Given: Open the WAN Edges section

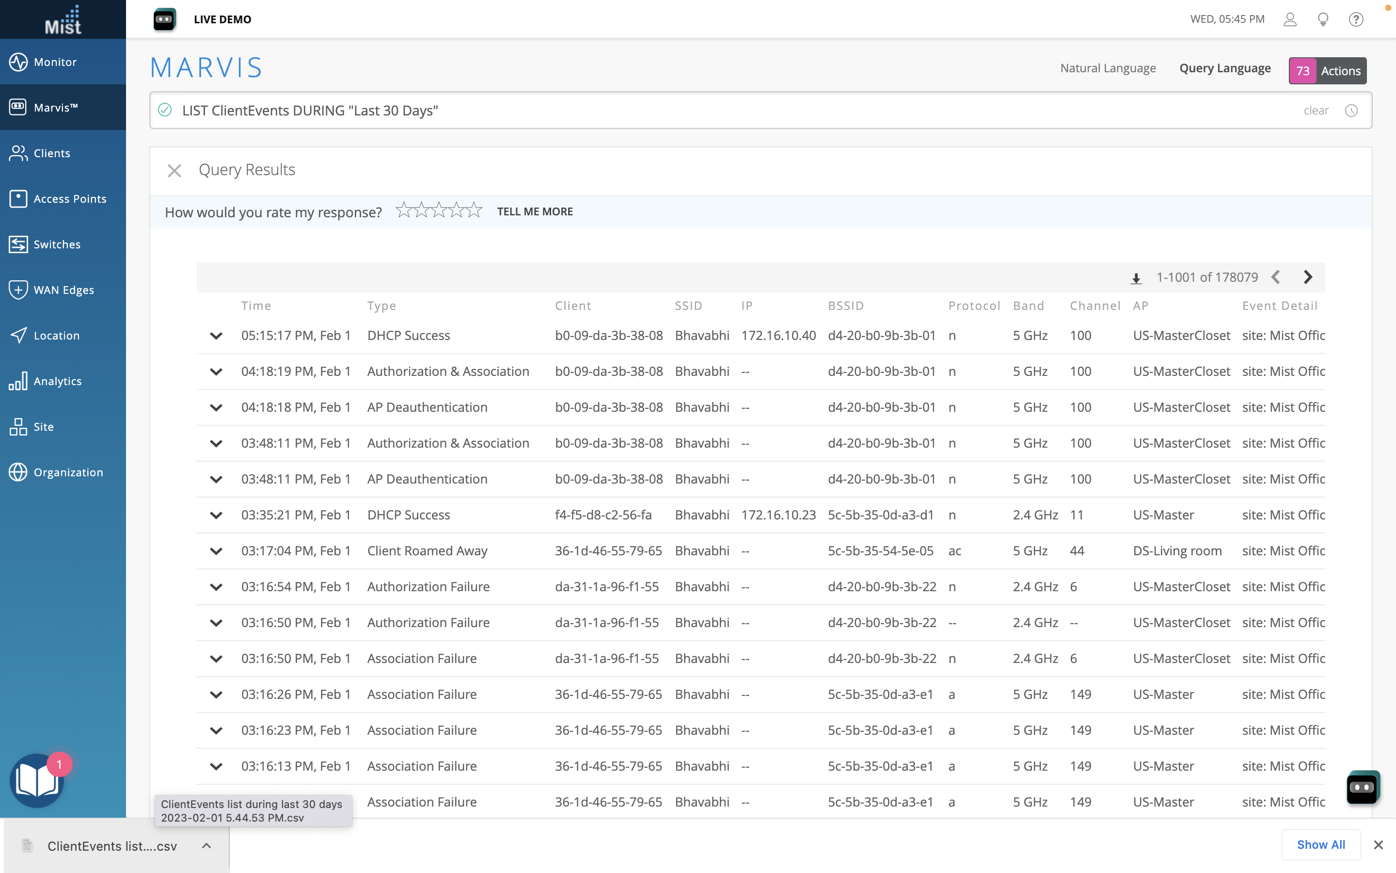Looking at the screenshot, I should click(x=63, y=290).
